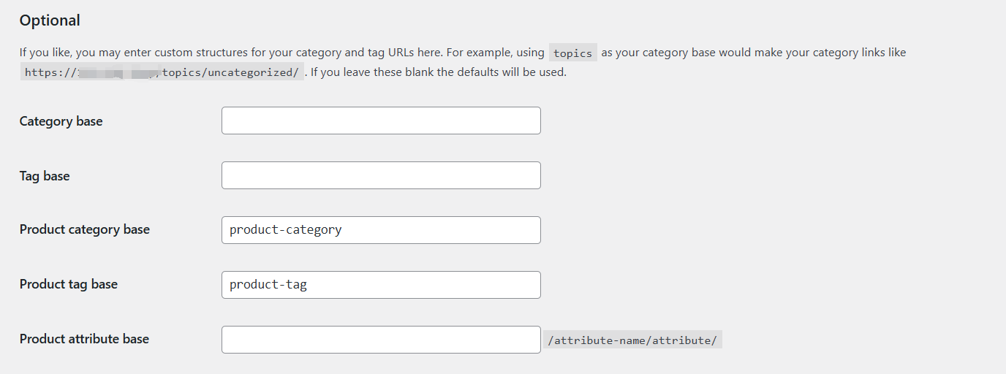The height and width of the screenshot is (374, 1006).
Task: Click the /attribute-name/attribute/ suffix code
Action: click(x=632, y=340)
